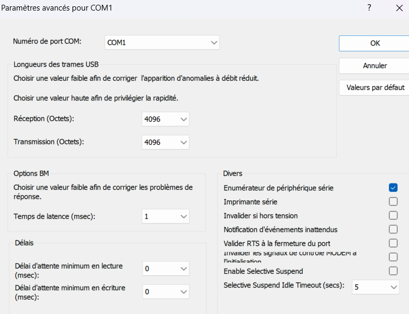Click the OK button
This screenshot has width=409, height=314.
click(x=374, y=43)
